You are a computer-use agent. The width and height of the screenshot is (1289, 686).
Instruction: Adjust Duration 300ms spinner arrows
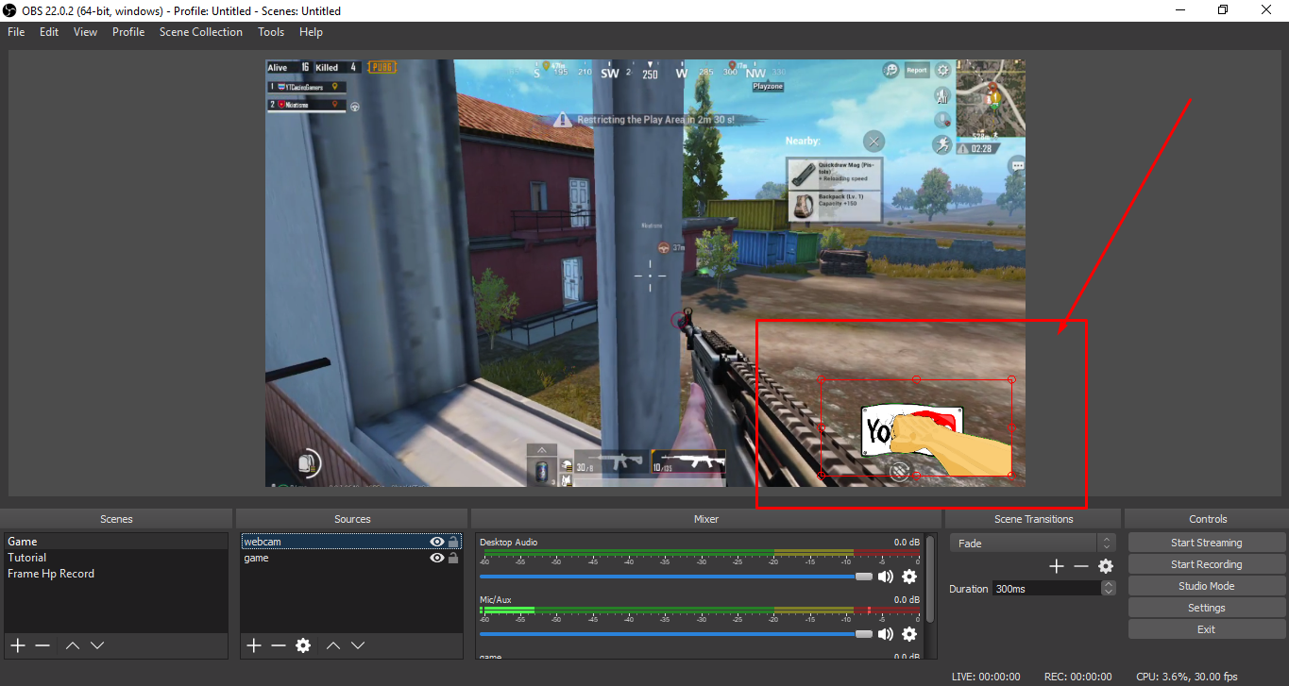[1109, 588]
